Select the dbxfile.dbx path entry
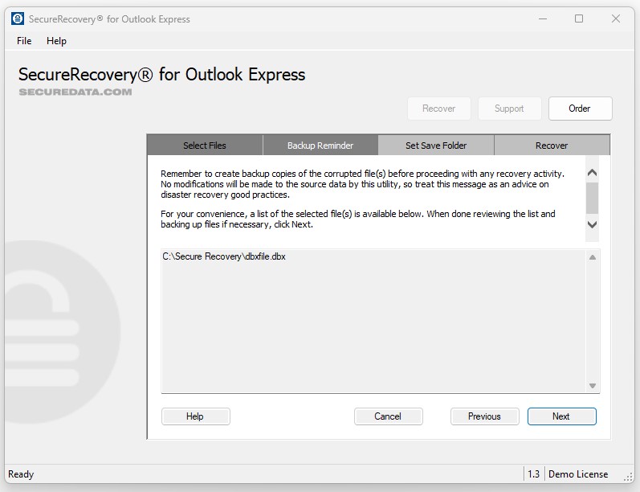 224,256
